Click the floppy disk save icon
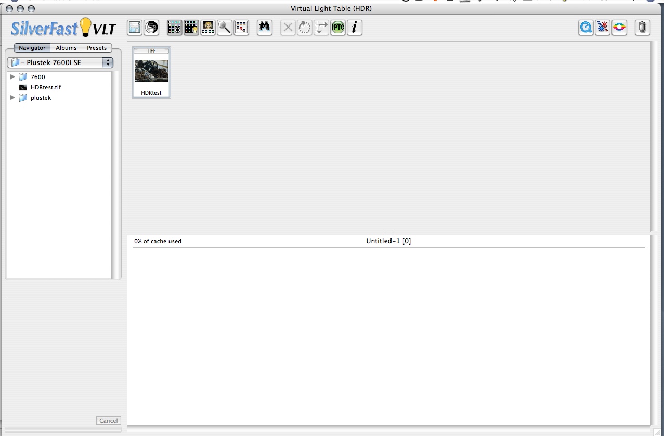This screenshot has width=664, height=436. [x=135, y=28]
